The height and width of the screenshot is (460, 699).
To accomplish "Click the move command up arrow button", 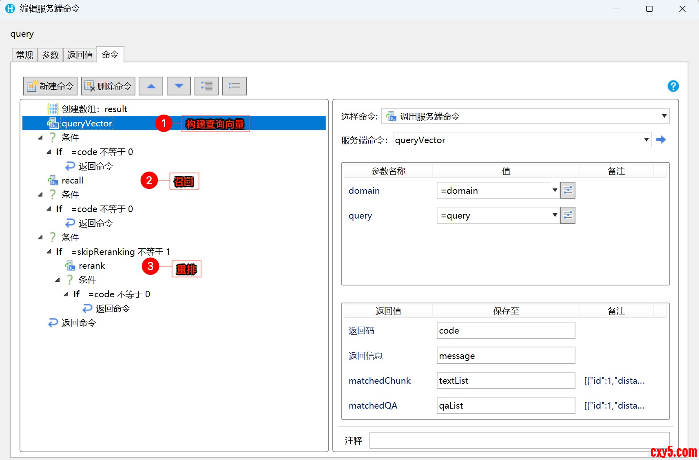I will point(151,86).
